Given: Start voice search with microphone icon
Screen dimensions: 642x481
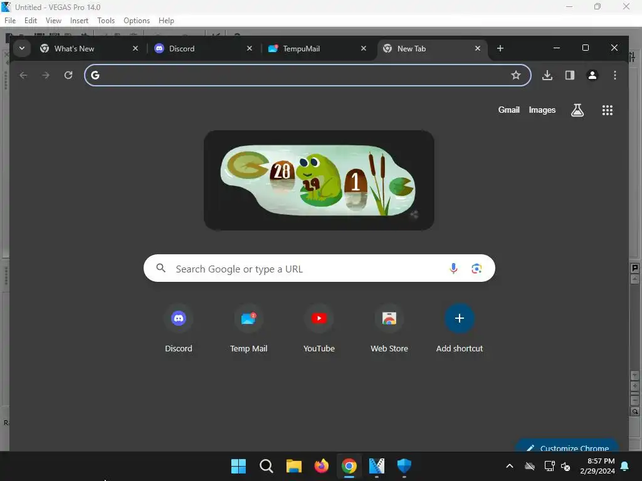Looking at the screenshot, I should [454, 269].
